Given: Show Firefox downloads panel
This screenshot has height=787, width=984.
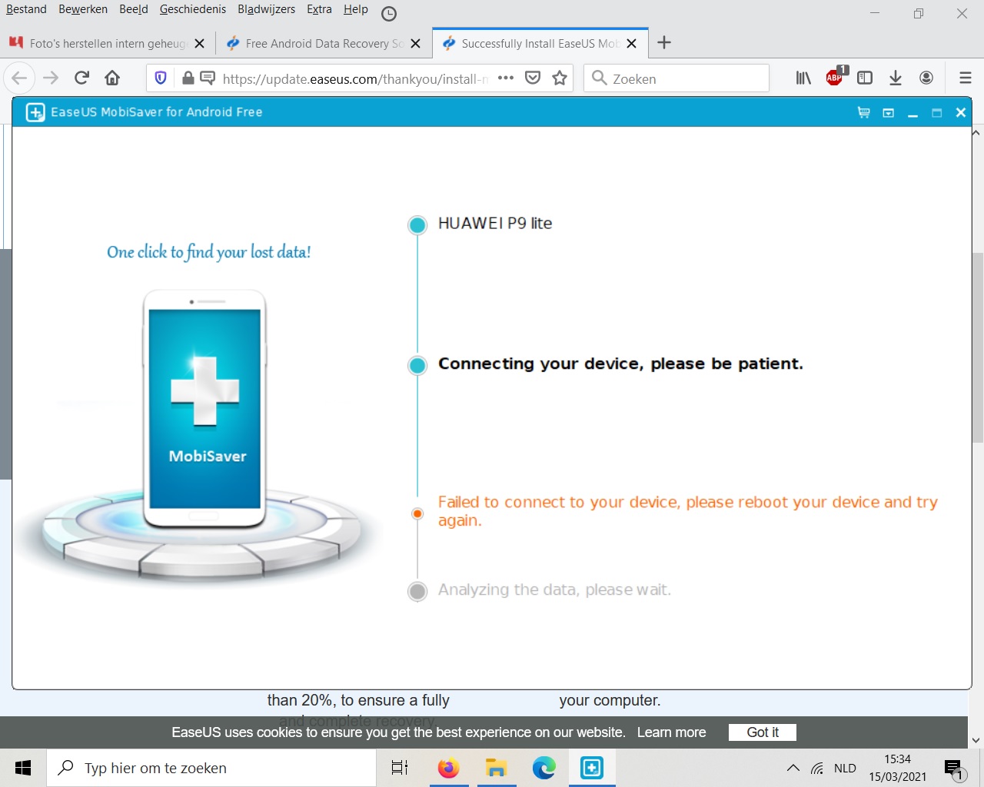Looking at the screenshot, I should [896, 78].
